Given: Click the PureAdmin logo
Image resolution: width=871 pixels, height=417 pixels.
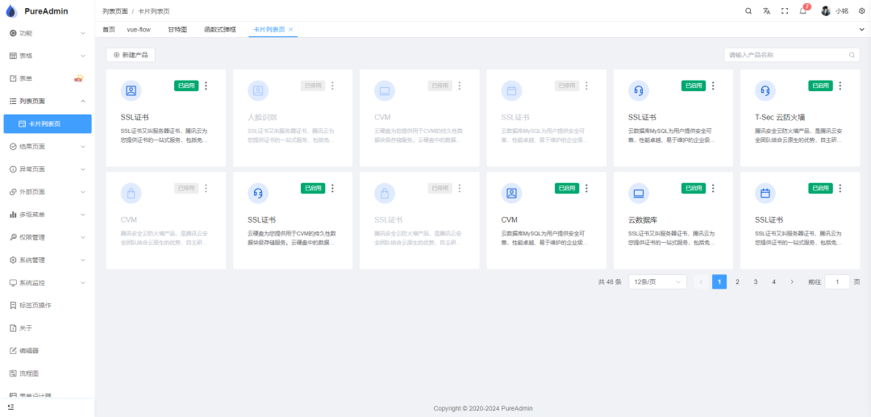Looking at the screenshot, I should [x=10, y=11].
